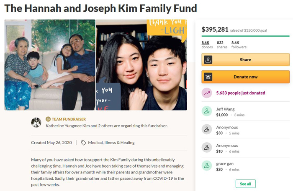
Task: Click the share upload icon
Action: (x=208, y=60)
